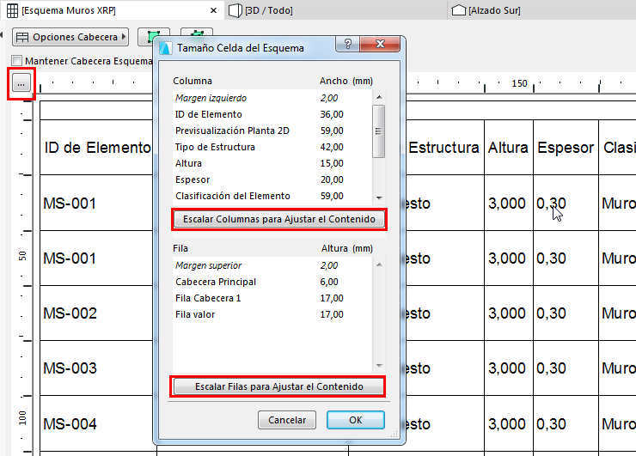Select the Fila valor row
This screenshot has width=636, height=456.
272,314
